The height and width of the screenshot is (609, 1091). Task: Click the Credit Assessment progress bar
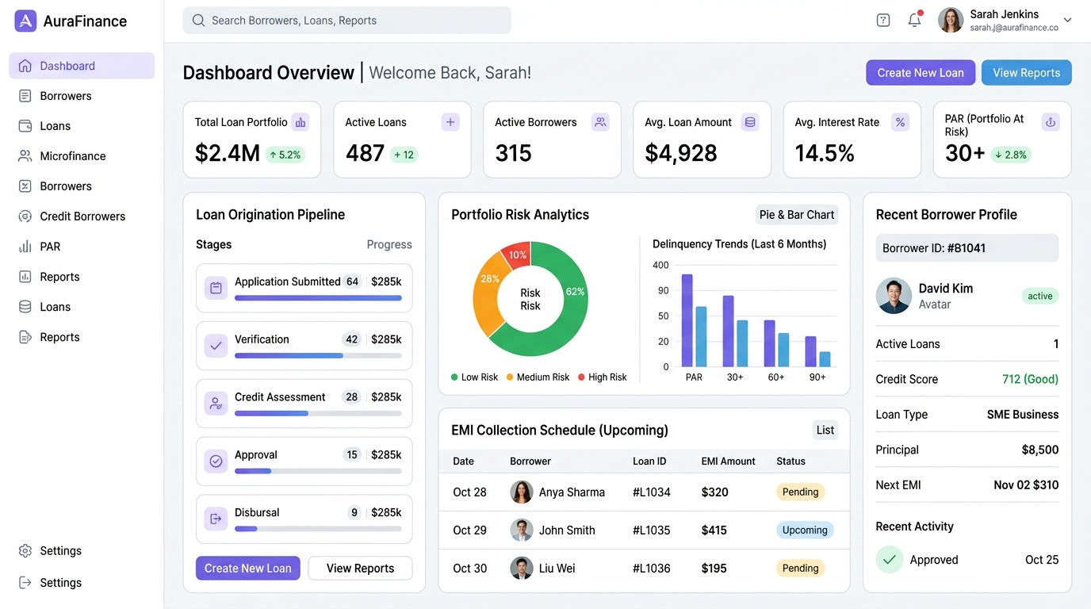pyautogui.click(x=318, y=414)
